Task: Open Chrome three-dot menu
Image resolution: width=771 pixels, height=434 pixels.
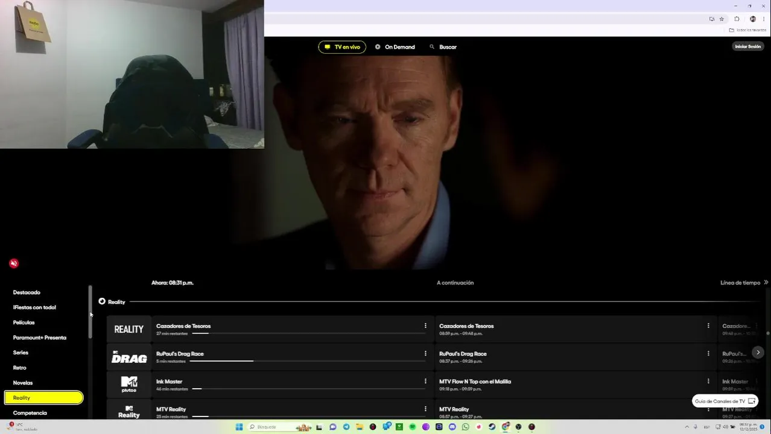Action: tap(764, 19)
